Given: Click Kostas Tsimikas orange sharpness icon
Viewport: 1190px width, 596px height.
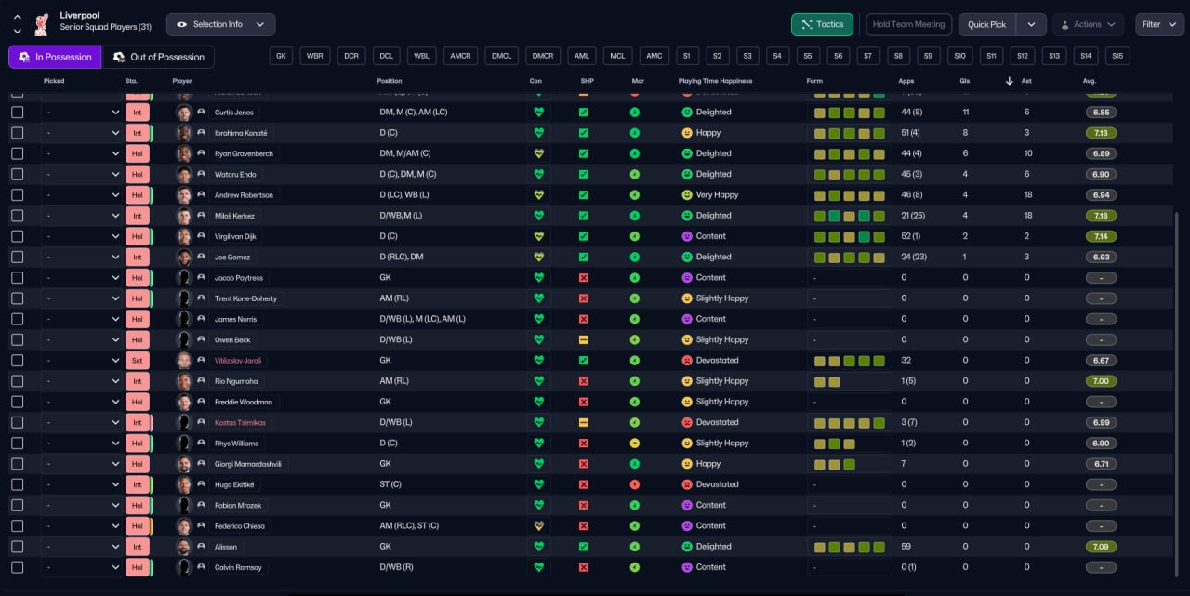Looking at the screenshot, I should pyautogui.click(x=584, y=422).
